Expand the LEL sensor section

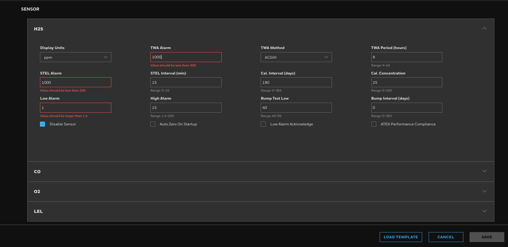click(484, 211)
